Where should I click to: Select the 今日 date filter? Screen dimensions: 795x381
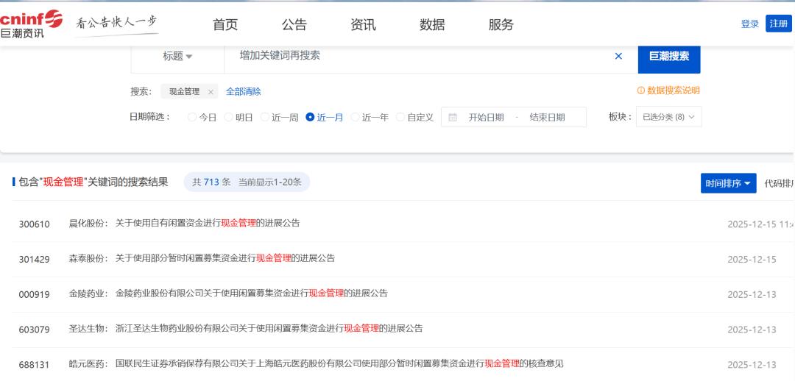coord(193,117)
